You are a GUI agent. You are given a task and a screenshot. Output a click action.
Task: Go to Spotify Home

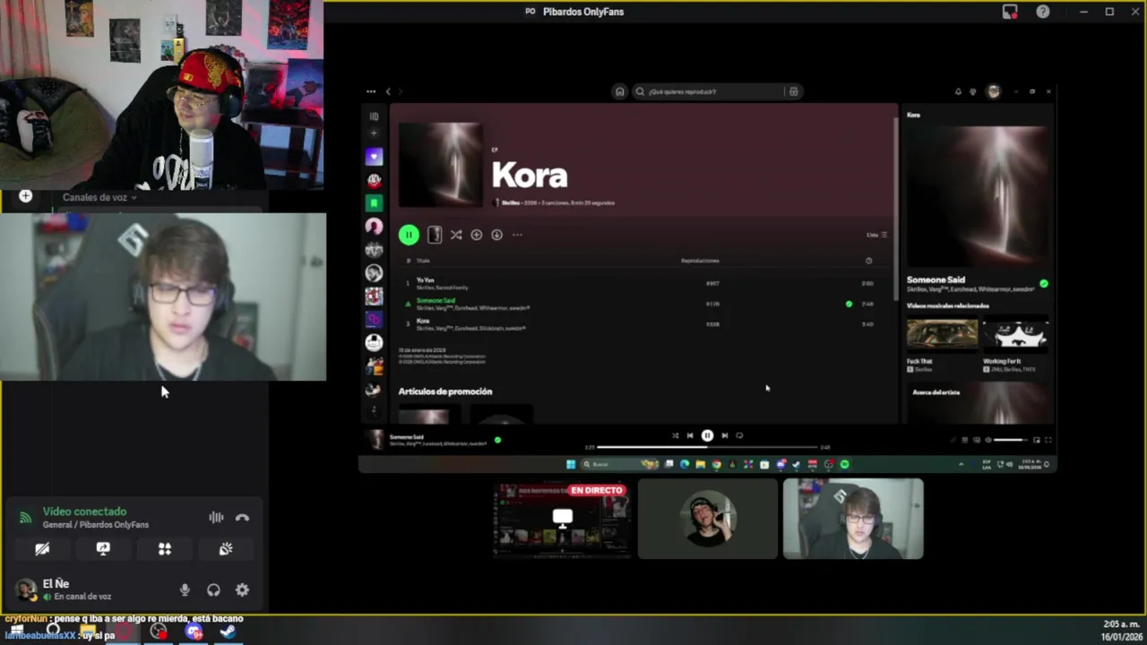[619, 91]
